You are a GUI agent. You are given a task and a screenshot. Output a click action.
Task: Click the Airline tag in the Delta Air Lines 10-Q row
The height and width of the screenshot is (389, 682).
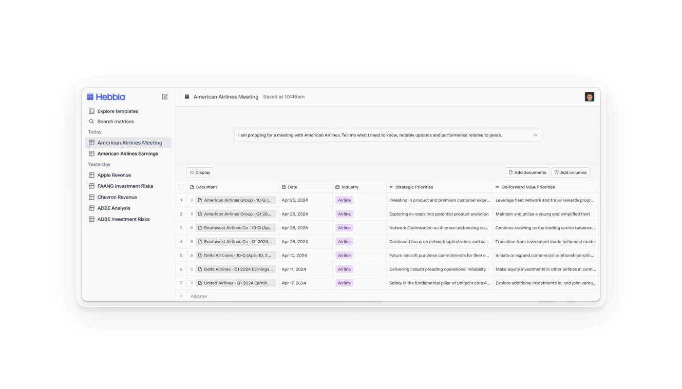344,256
